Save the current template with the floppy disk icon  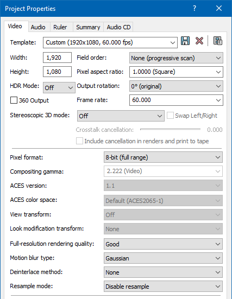coord(185,41)
